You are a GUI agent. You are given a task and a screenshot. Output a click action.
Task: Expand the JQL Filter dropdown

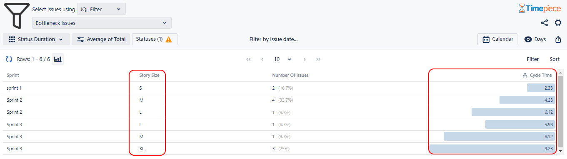pos(101,9)
